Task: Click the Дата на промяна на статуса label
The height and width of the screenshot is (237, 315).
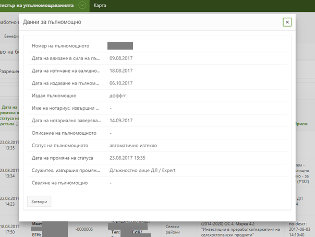Action: 63,158
